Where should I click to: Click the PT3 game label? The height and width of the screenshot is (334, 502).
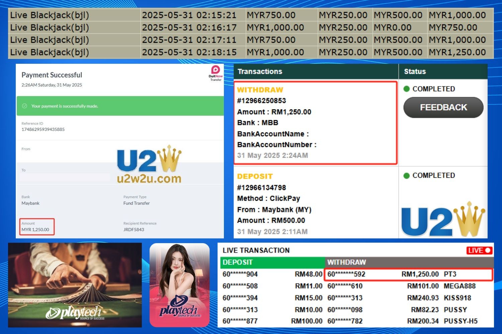tap(450, 274)
